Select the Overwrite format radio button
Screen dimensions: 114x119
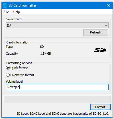[8, 75]
